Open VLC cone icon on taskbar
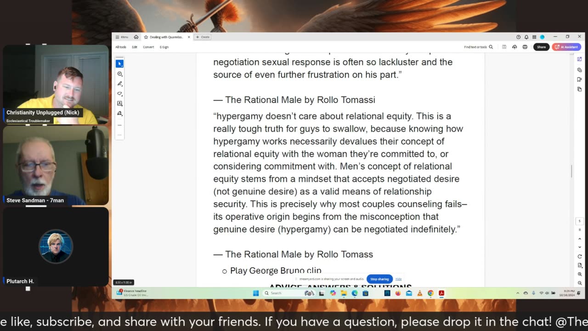 (419, 293)
